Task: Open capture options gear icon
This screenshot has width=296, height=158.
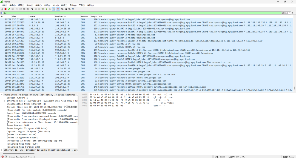Action: coord(13,9)
